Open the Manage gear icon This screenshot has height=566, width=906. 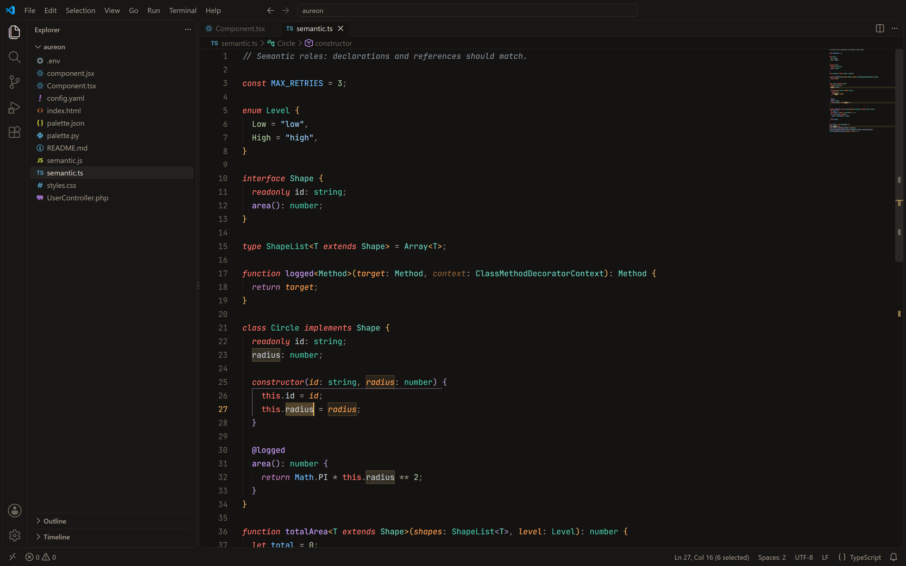(x=15, y=535)
